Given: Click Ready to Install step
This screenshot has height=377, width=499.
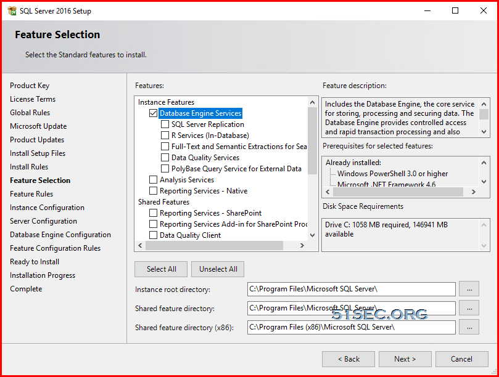Looking at the screenshot, I should 35,262.
